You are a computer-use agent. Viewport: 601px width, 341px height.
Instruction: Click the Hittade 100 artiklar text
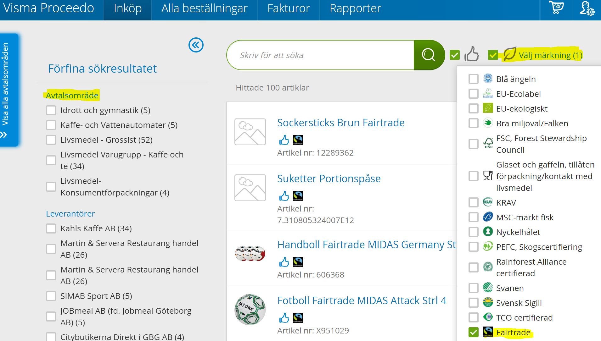tap(272, 88)
